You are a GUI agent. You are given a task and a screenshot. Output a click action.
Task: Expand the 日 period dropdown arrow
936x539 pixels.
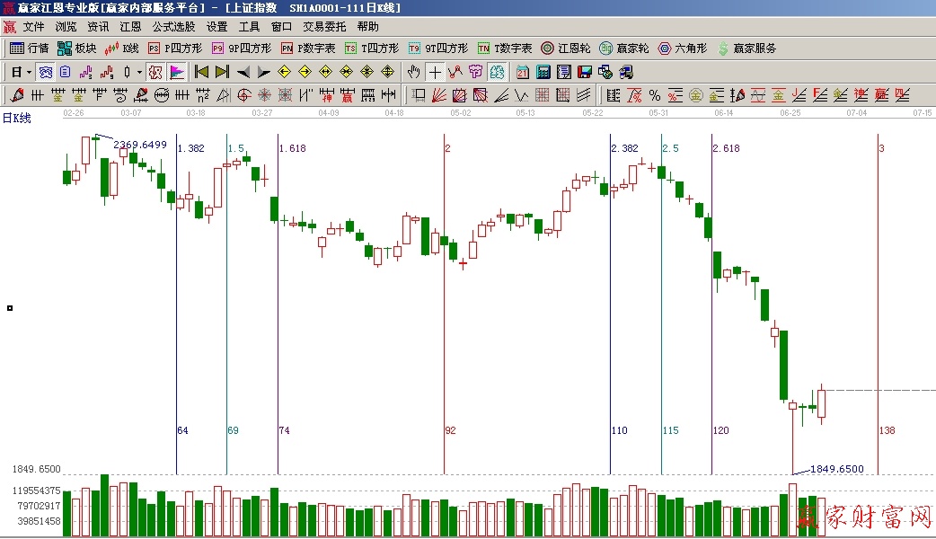click(x=29, y=72)
